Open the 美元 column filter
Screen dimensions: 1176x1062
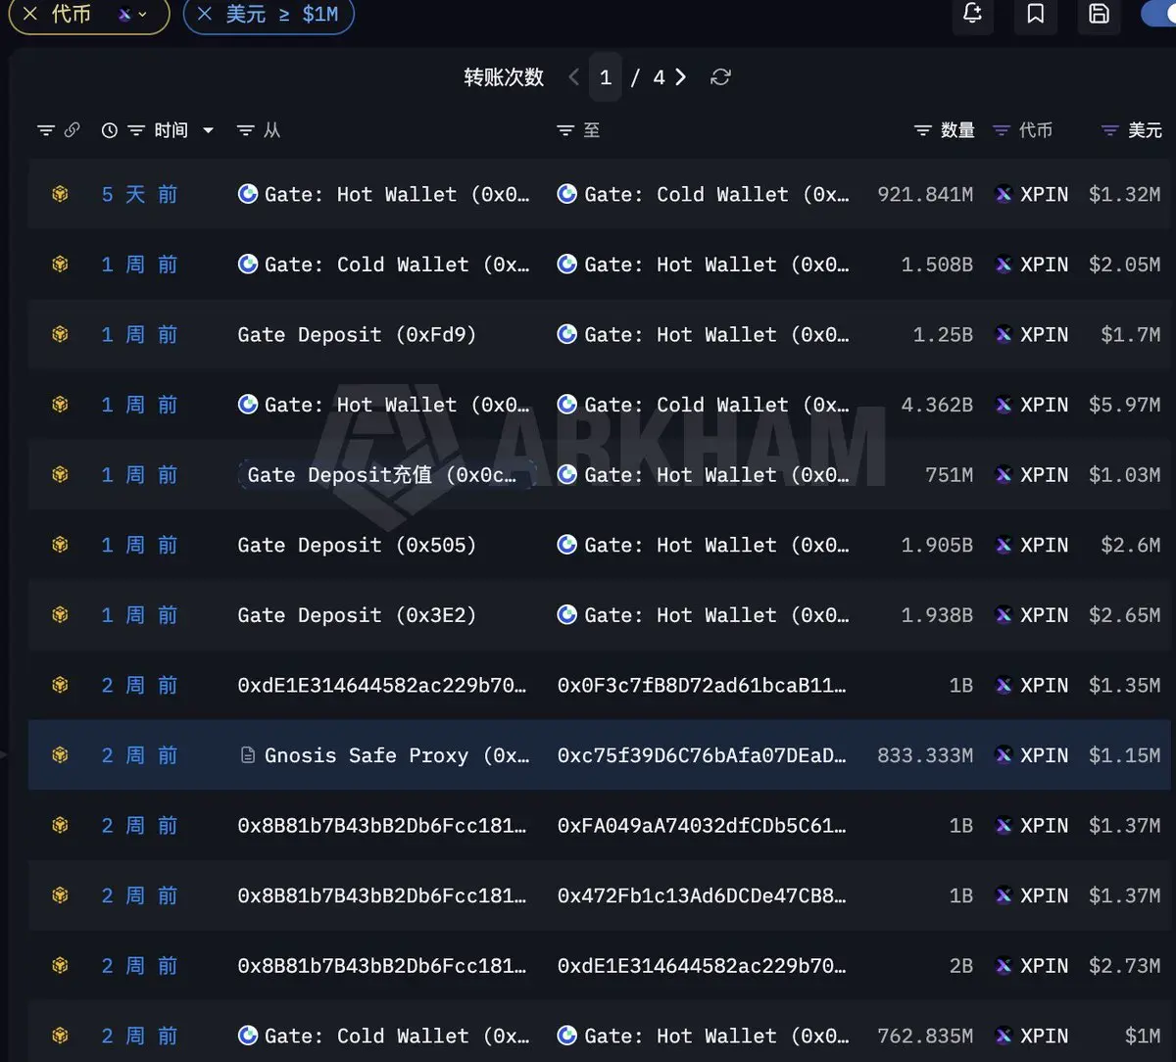1109,130
